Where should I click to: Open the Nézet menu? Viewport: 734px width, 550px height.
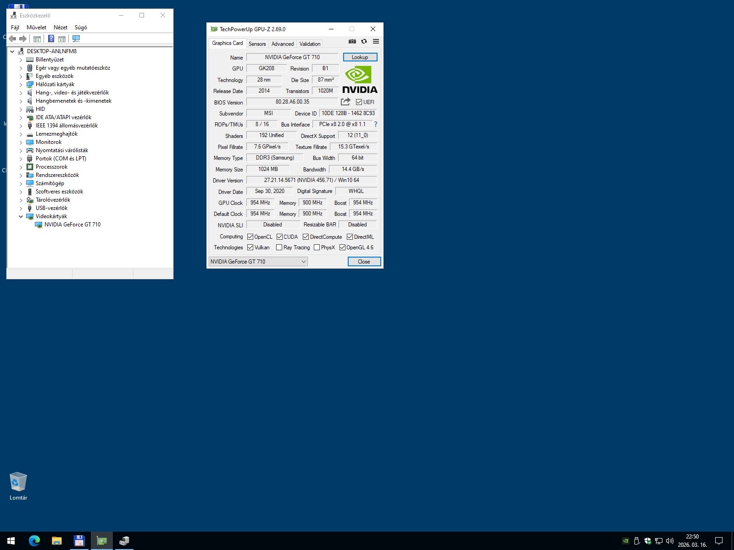pyautogui.click(x=61, y=27)
